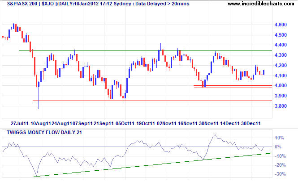The height and width of the screenshot is (181, 298).
Task: Click the 10Aug11 date label
Action: (41, 124)
